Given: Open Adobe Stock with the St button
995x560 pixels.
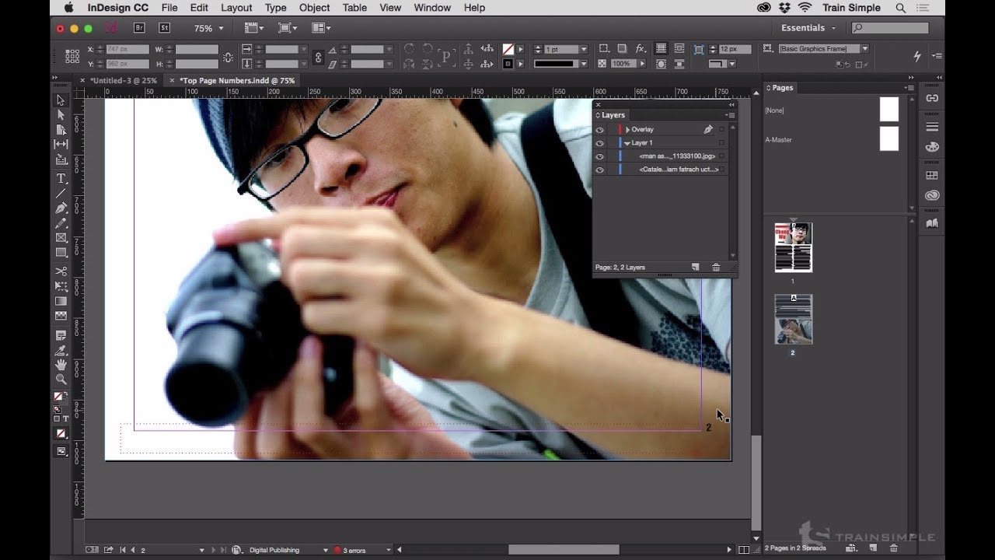Looking at the screenshot, I should [164, 28].
